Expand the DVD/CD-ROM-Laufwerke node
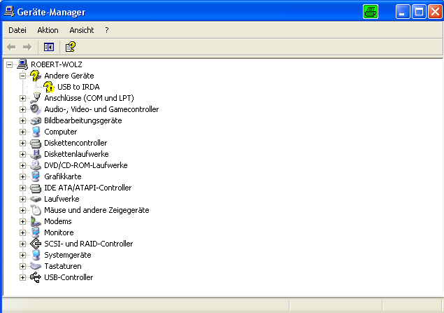444x313 pixels. (x=22, y=165)
